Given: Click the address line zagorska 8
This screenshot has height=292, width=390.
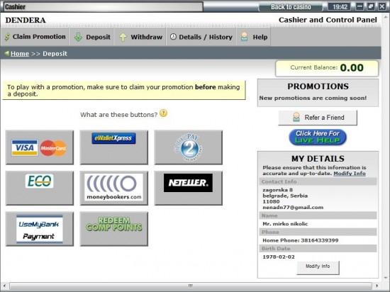Looking at the screenshot, I should tap(277, 190).
